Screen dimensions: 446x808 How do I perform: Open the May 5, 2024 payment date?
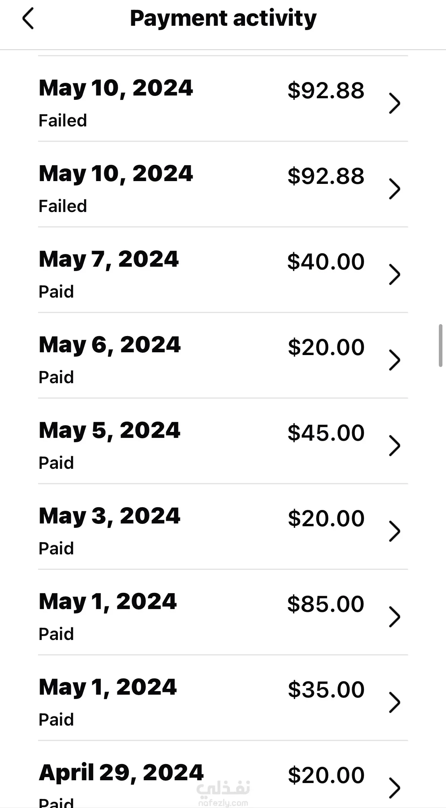pyautogui.click(x=109, y=431)
